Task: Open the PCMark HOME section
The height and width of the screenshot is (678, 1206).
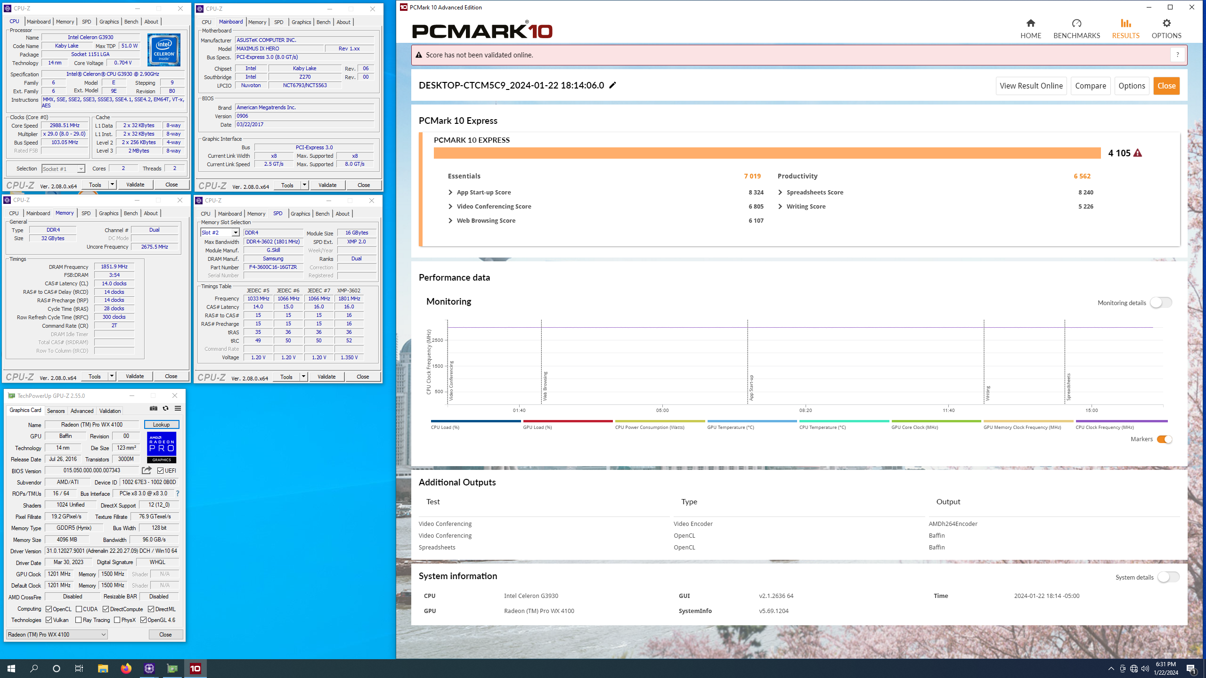Action: click(x=1030, y=29)
